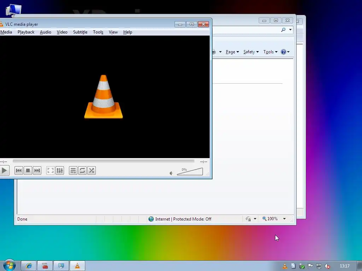Image resolution: width=362 pixels, height=271 pixels.
Task: Open the VLC Audio menu
Action: 46,32
